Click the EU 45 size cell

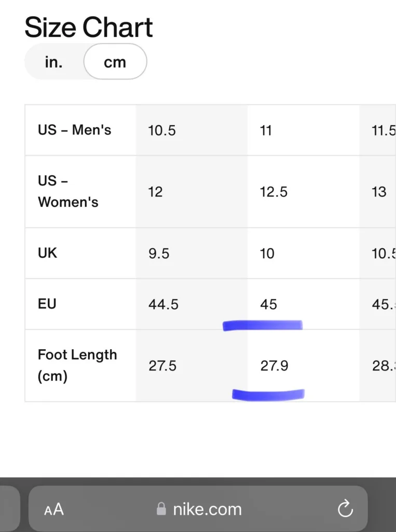click(269, 304)
